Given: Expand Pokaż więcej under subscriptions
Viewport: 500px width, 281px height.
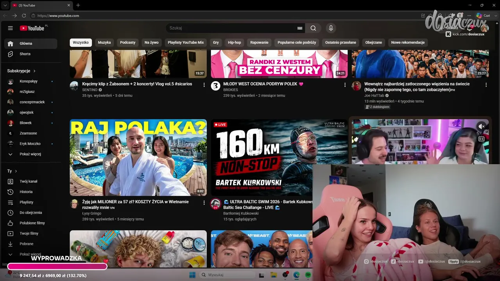Looking at the screenshot, I should 30,154.
